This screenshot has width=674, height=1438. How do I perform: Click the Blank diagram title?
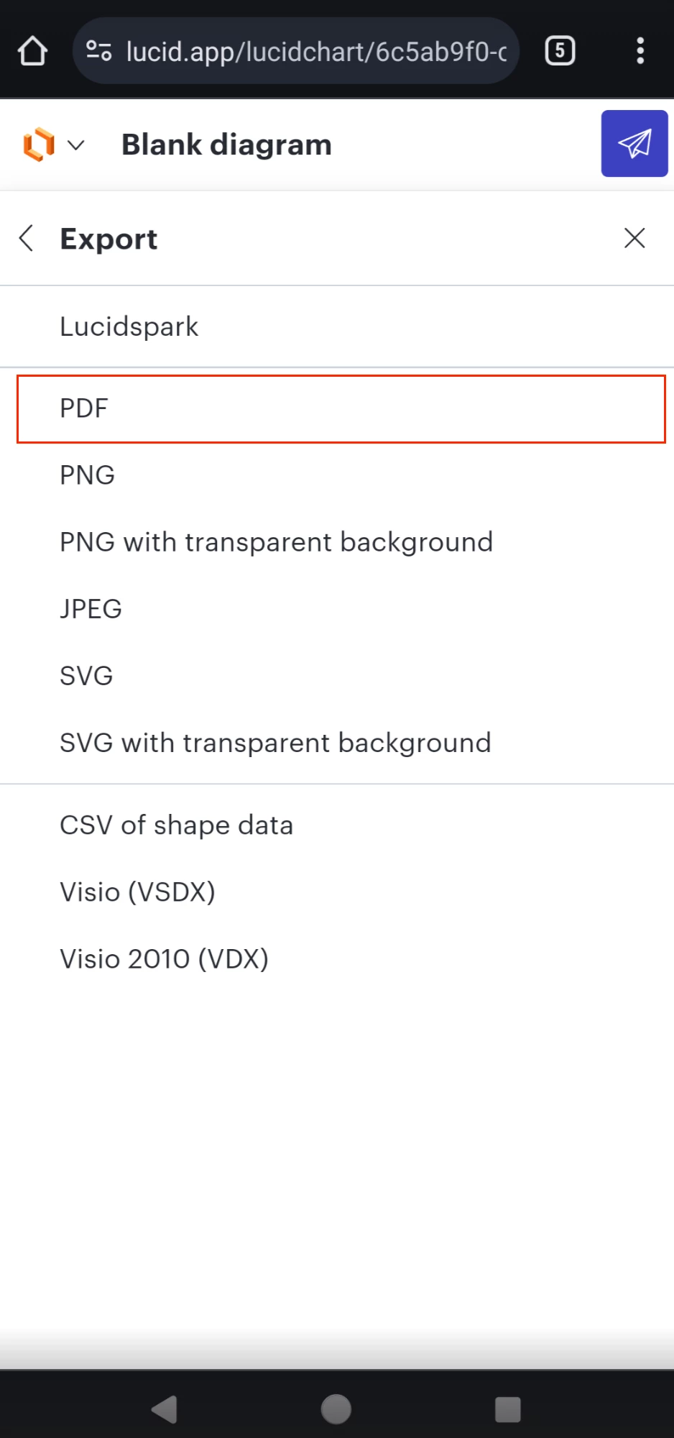coord(226,145)
